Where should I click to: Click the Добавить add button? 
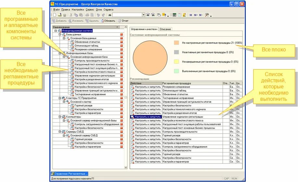click(59, 21)
